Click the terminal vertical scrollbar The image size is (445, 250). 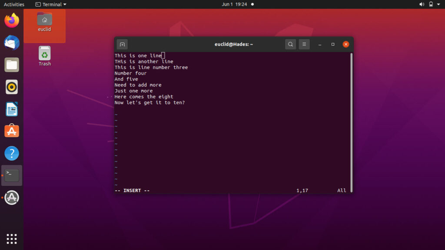pyautogui.click(x=351, y=122)
